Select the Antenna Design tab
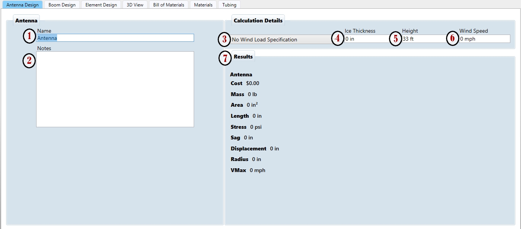Viewport: 521px width, 229px height. point(22,5)
